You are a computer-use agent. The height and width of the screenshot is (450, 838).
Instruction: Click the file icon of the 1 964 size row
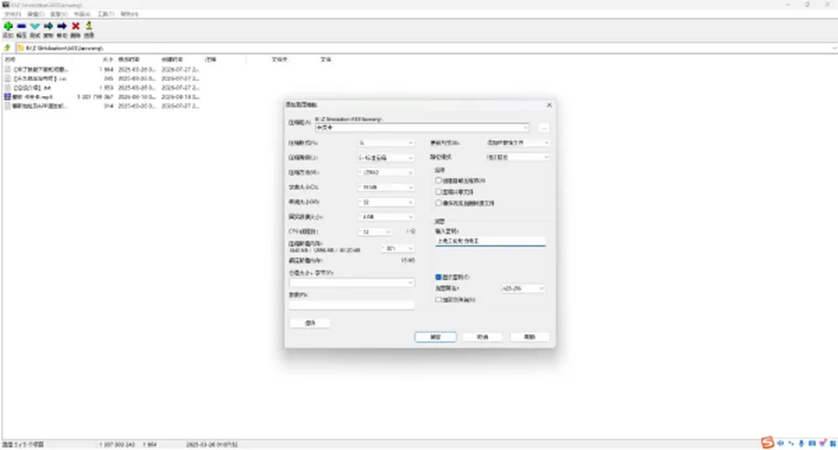(x=8, y=70)
